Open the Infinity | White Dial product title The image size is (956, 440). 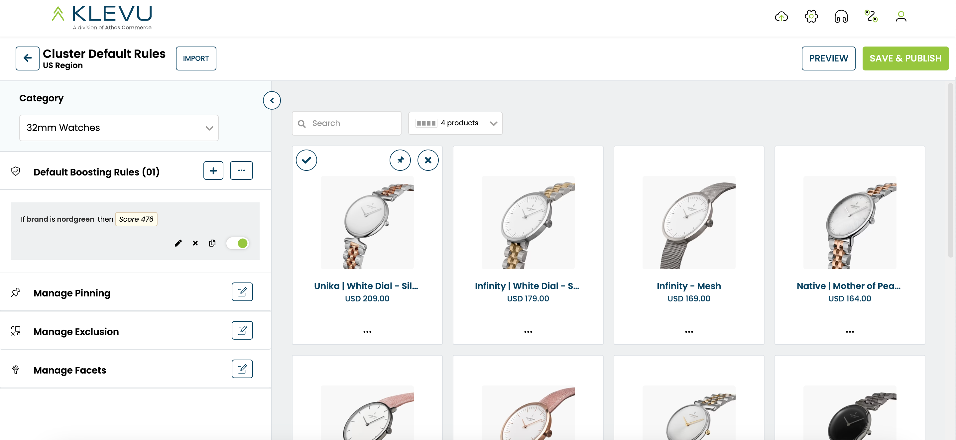click(527, 286)
